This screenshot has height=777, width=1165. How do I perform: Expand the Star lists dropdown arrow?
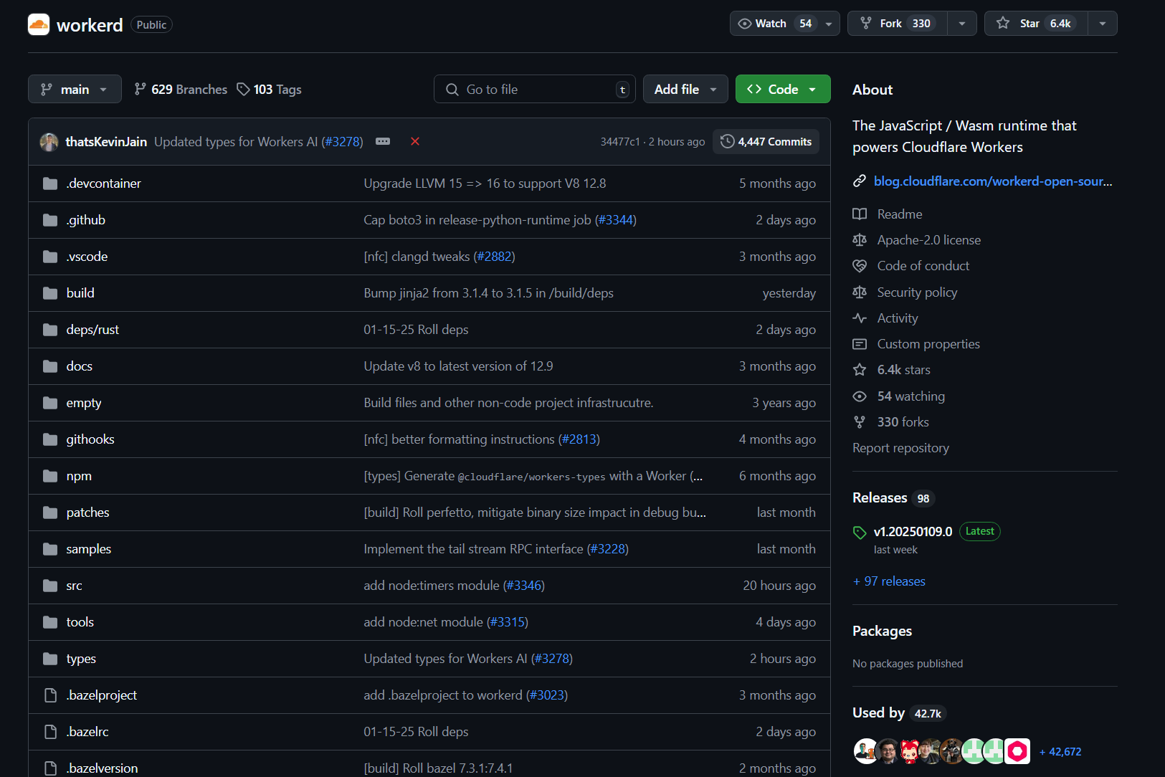[x=1103, y=24]
